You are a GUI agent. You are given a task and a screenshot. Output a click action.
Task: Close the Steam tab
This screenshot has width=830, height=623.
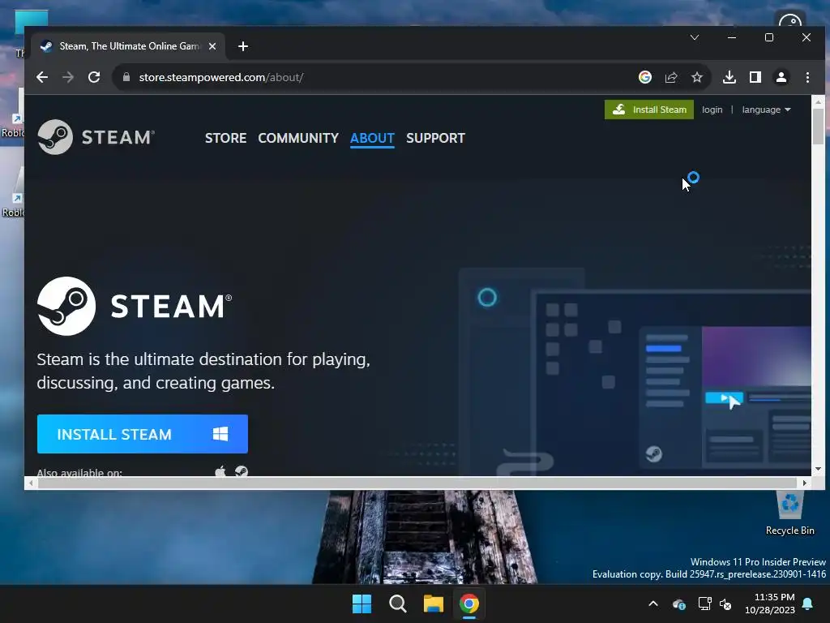tap(212, 46)
